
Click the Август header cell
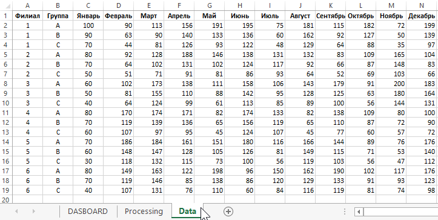coord(300,16)
